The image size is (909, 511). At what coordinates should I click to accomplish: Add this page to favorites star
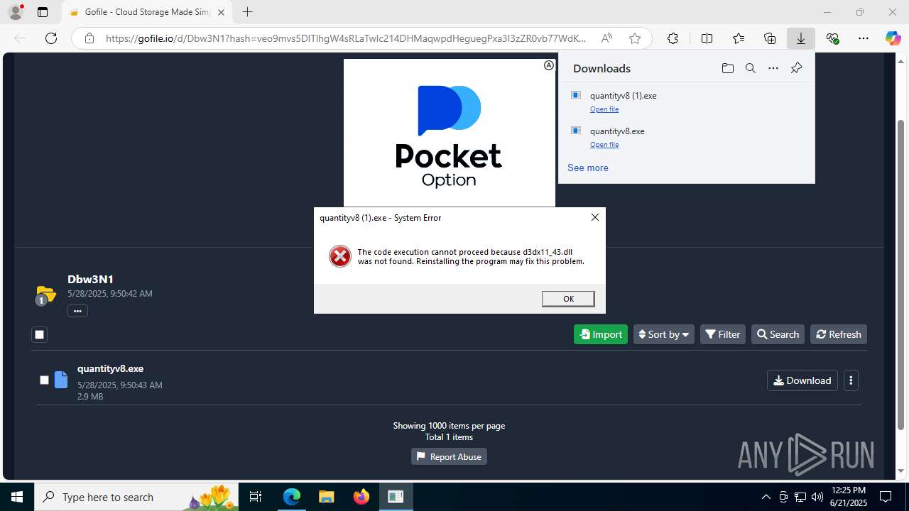click(x=635, y=38)
